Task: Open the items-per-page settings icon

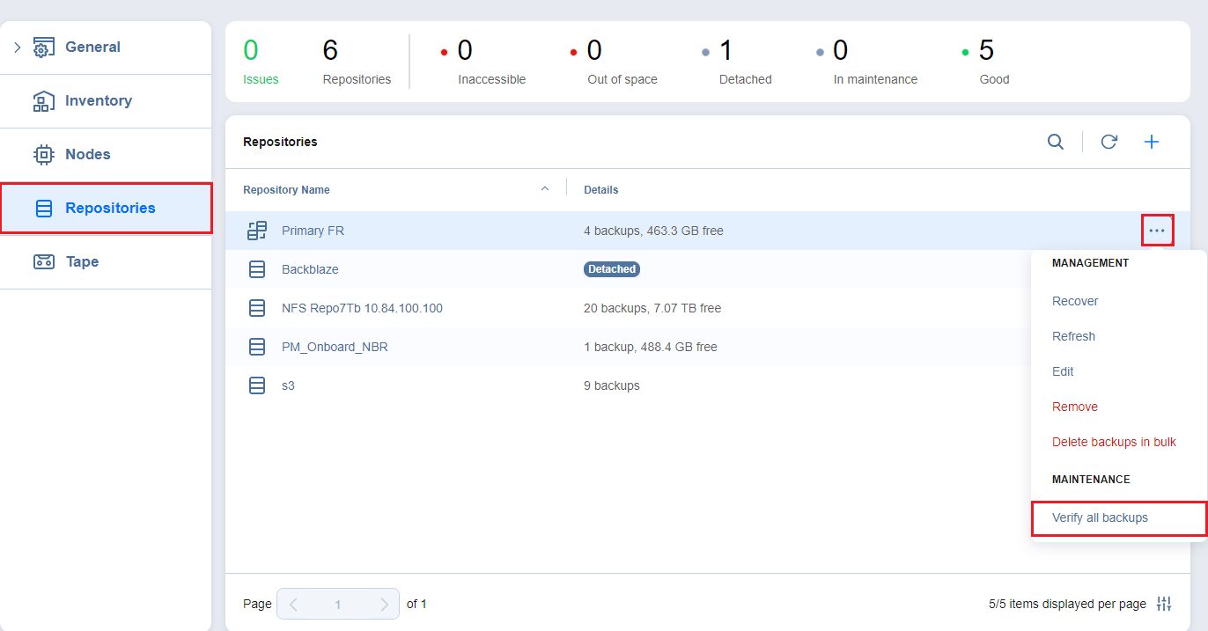Action: coord(1164,604)
